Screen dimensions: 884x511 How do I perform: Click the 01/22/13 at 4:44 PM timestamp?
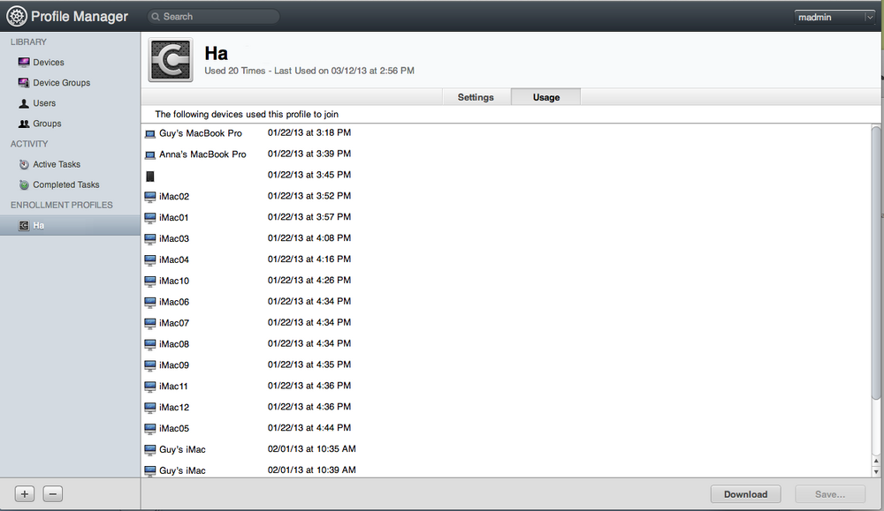tap(309, 428)
